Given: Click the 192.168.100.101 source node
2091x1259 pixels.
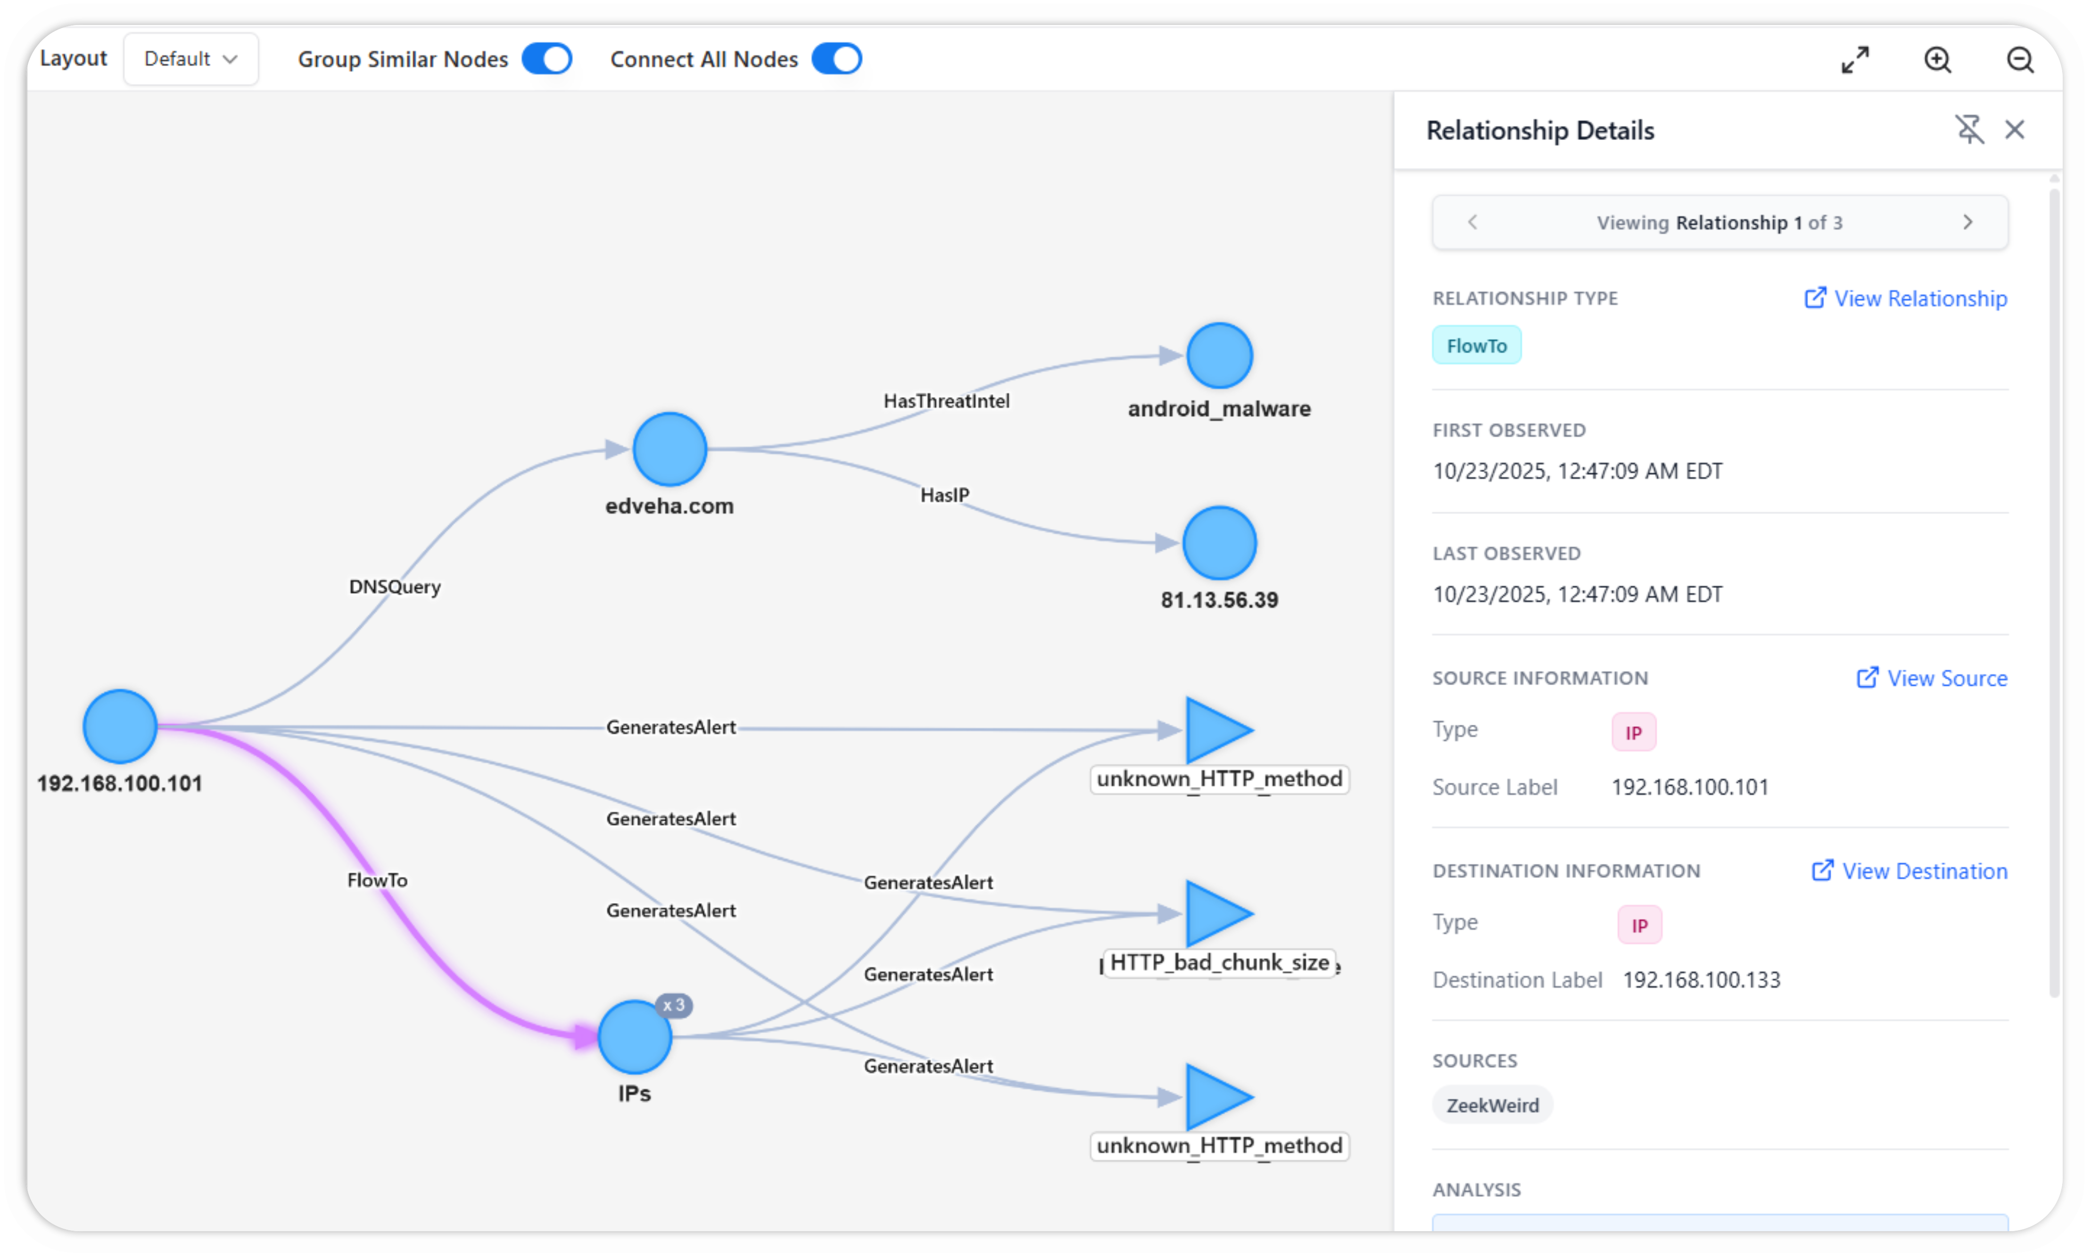Looking at the screenshot, I should click(x=120, y=726).
